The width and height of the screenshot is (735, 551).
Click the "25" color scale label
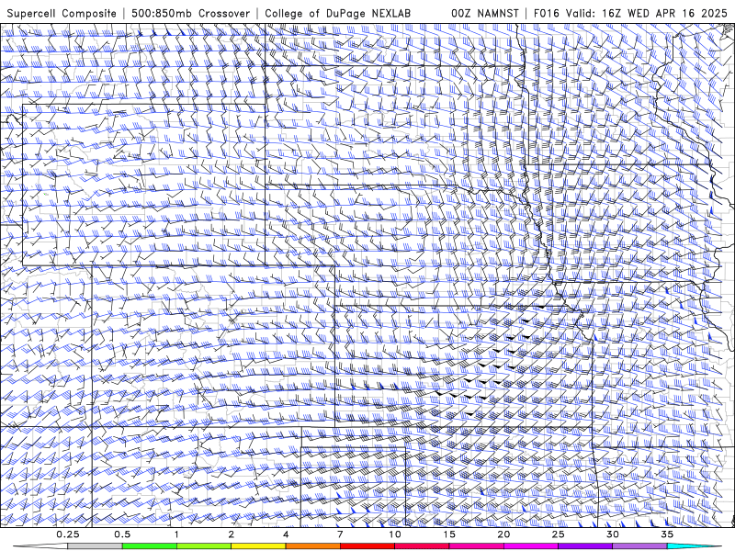click(559, 534)
